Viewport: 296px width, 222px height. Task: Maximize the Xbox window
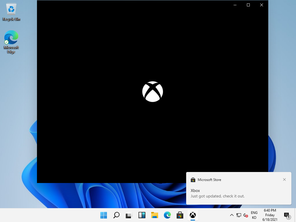(x=248, y=5)
